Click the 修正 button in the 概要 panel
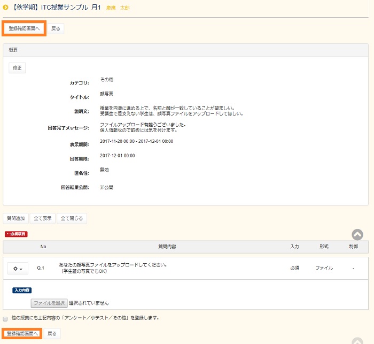The height and width of the screenshot is (344, 374). click(17, 68)
